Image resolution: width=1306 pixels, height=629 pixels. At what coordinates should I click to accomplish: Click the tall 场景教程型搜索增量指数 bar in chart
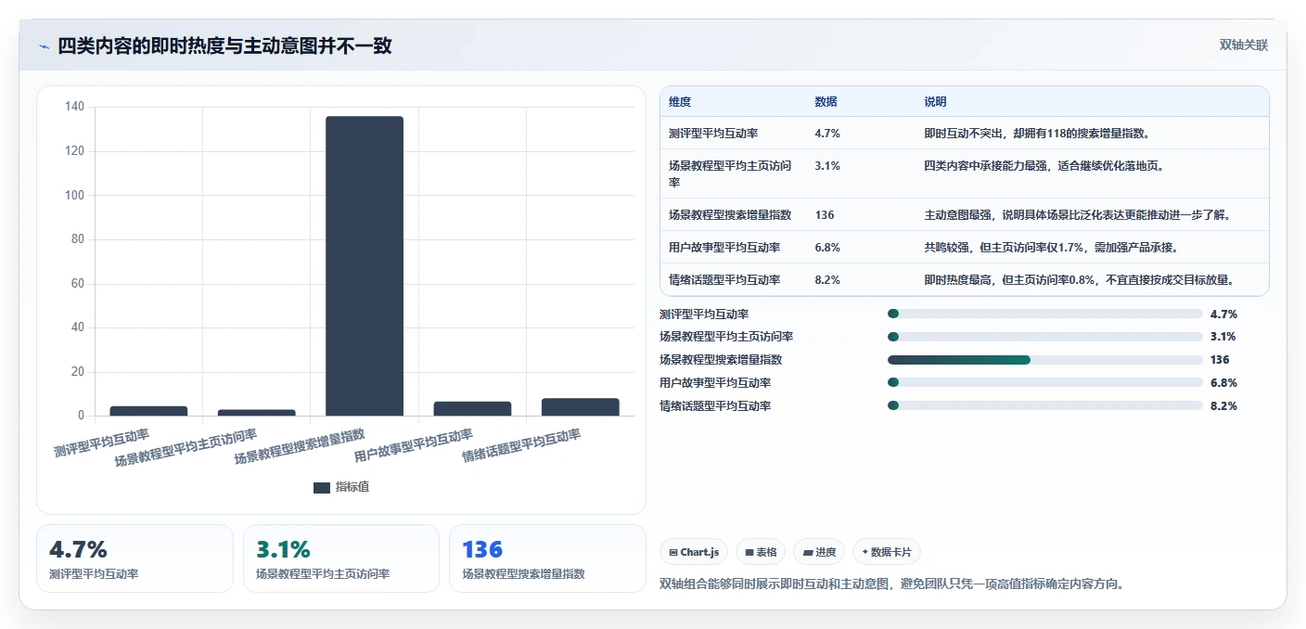(x=365, y=265)
